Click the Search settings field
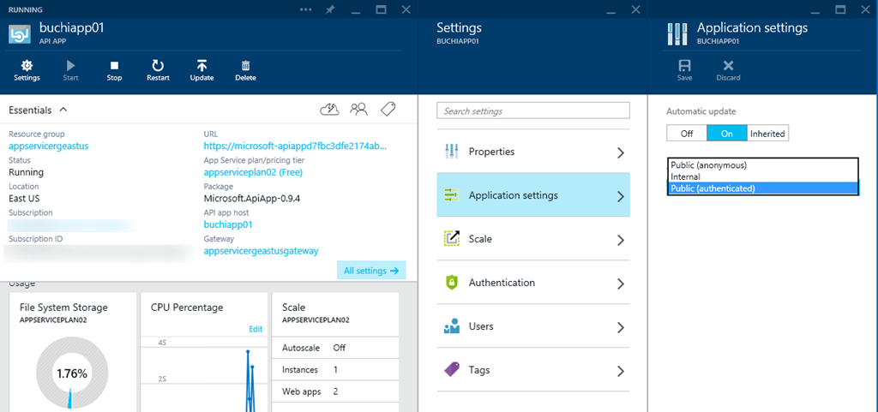 tap(533, 110)
